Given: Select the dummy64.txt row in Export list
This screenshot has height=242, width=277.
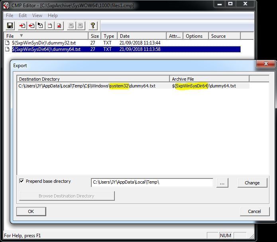Looking at the screenshot, I should pyautogui.click(x=88, y=86).
